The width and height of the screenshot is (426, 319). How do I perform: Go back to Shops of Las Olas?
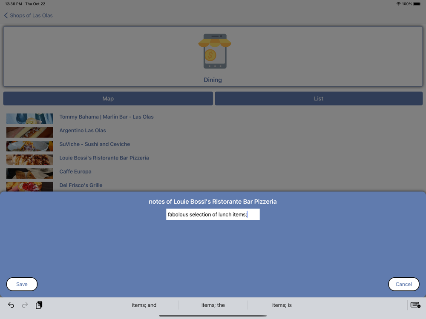(x=28, y=15)
